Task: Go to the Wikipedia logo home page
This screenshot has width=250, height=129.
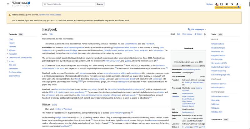Action: click(x=21, y=4)
